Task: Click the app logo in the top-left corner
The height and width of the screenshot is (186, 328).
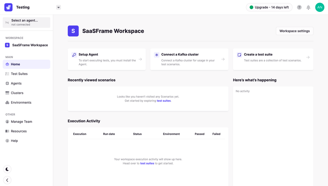Action: [9, 7]
